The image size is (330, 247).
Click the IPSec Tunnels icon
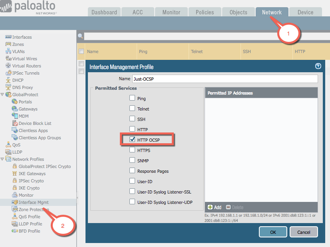coord(8,73)
